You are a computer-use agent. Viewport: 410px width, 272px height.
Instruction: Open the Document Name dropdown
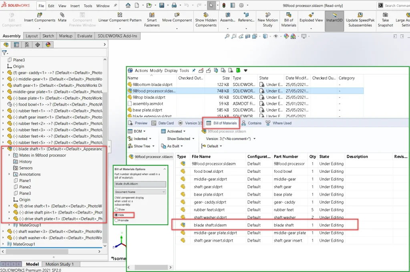pyautogui.click(x=140, y=192)
